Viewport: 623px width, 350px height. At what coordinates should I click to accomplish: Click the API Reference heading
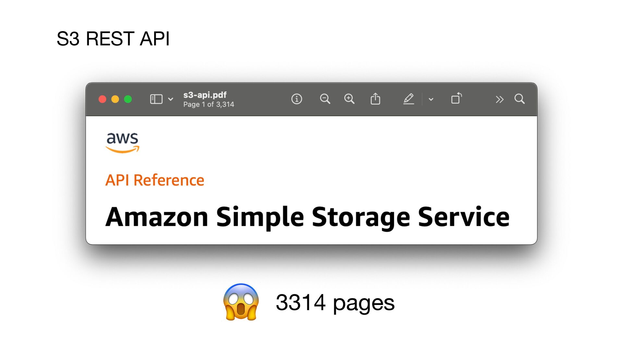pyautogui.click(x=155, y=180)
